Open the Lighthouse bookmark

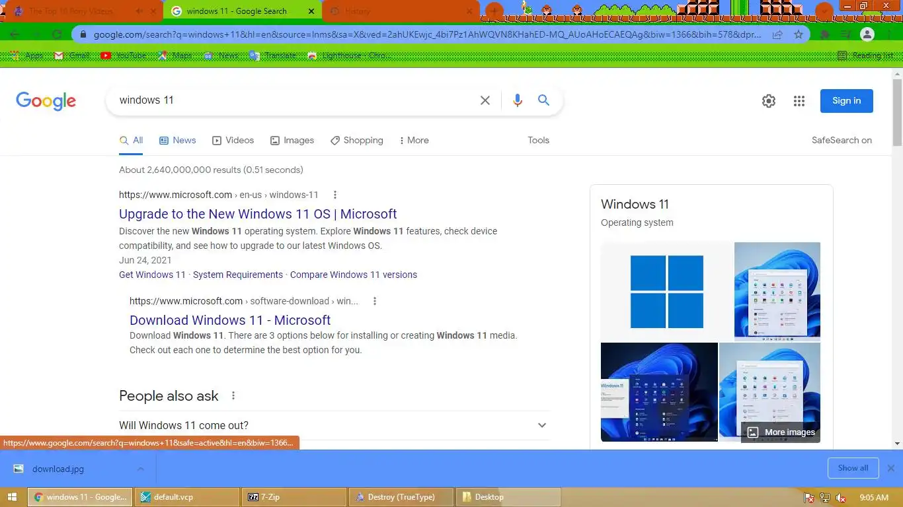coord(348,55)
